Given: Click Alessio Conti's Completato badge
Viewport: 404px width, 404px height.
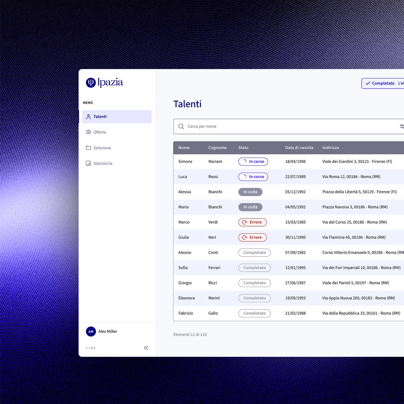Looking at the screenshot, I should click(255, 252).
